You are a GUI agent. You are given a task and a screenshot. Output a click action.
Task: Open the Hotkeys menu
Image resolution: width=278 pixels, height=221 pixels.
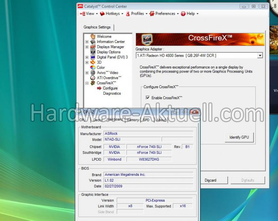pos(112,14)
